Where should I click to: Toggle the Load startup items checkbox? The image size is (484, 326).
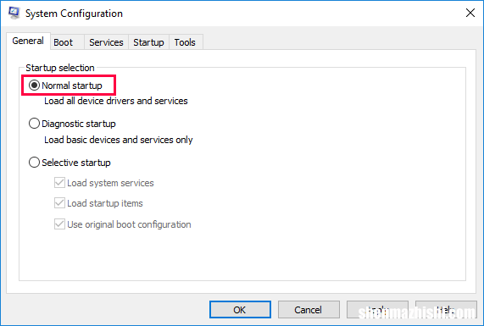(x=59, y=203)
